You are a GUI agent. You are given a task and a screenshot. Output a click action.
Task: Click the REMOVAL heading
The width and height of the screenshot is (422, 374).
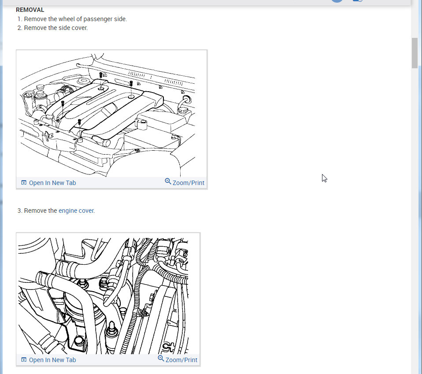pyautogui.click(x=30, y=10)
